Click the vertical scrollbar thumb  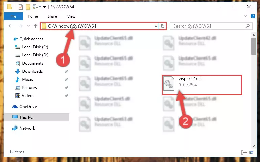pos(254,46)
